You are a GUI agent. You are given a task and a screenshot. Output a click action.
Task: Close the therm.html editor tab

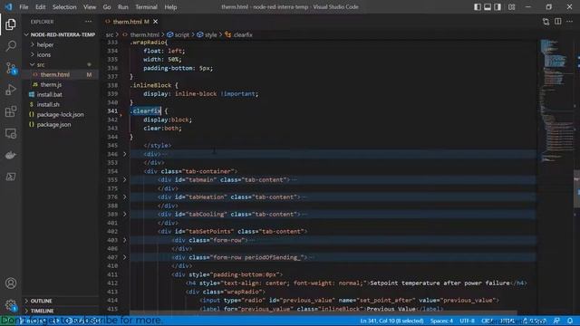(155, 22)
